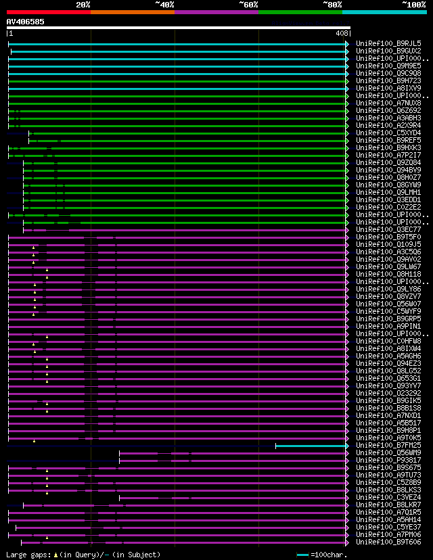Open the UniRef100_Q9LY86 entry
The width and height of the screenshot is (433, 560).
click(x=388, y=289)
